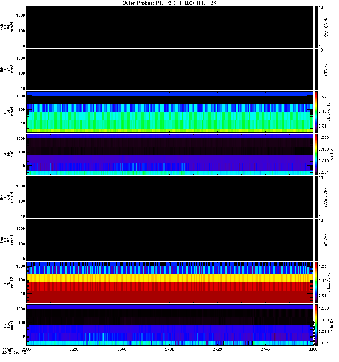Click the purple-blue thb fbk scm1 spectrogram
This screenshot has width=339, height=362.
pos(169,154)
